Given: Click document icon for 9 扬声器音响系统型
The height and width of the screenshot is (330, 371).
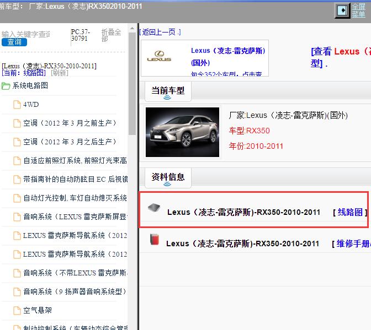Looking at the screenshot, I should point(17,292).
